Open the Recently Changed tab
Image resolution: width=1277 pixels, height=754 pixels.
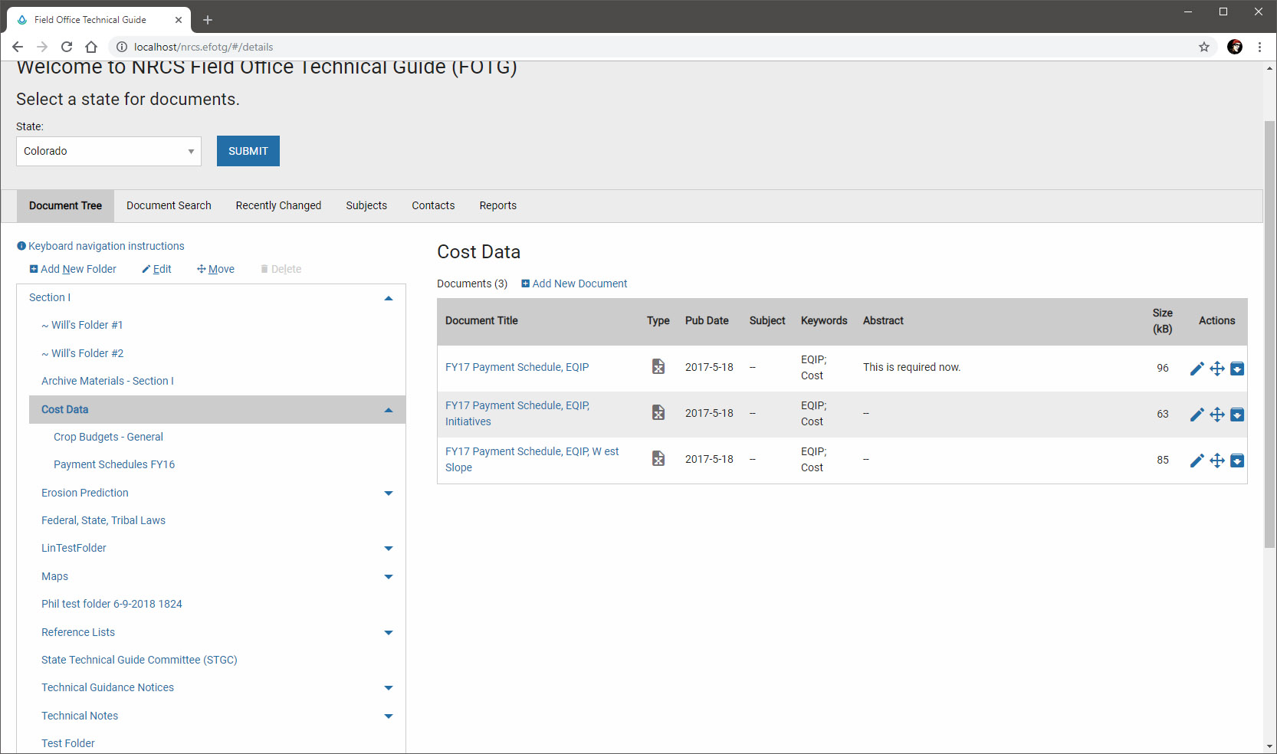click(x=278, y=205)
